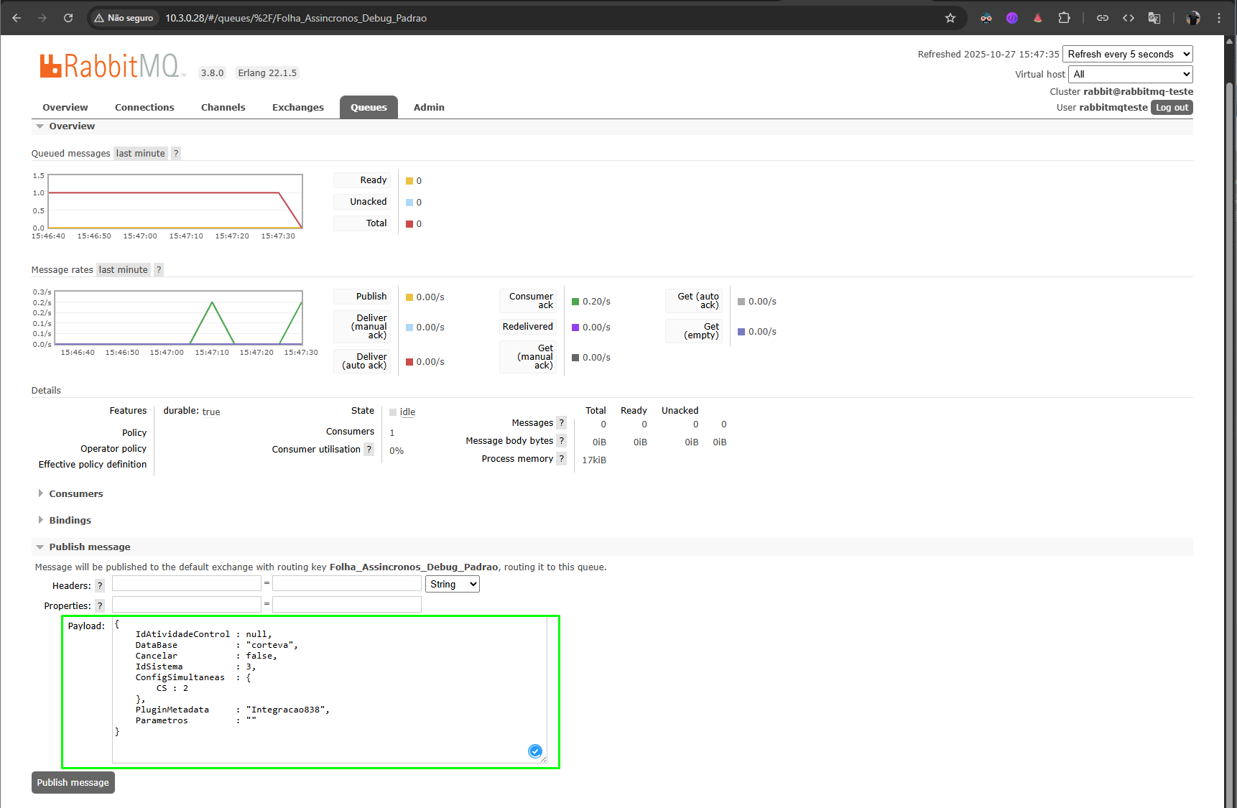Bookmark this page with the star icon
Screen dimensions: 1237x808
pyautogui.click(x=950, y=18)
